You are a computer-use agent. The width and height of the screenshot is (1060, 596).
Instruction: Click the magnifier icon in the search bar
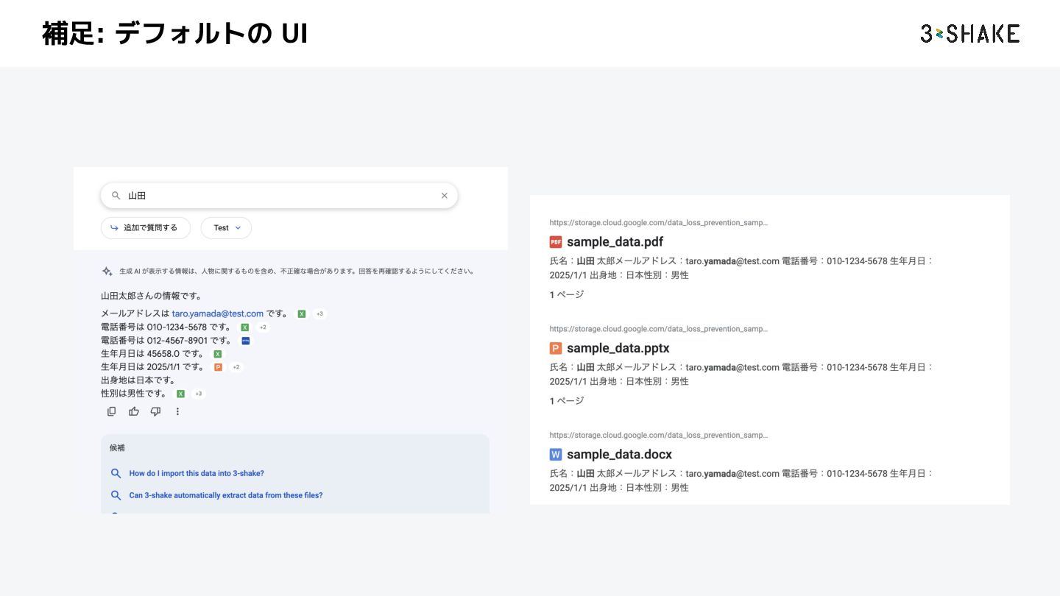pos(116,196)
